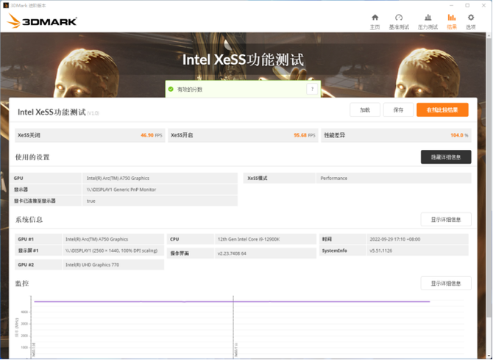Go to the 主页 home icon
The image size is (493, 360).
click(375, 18)
